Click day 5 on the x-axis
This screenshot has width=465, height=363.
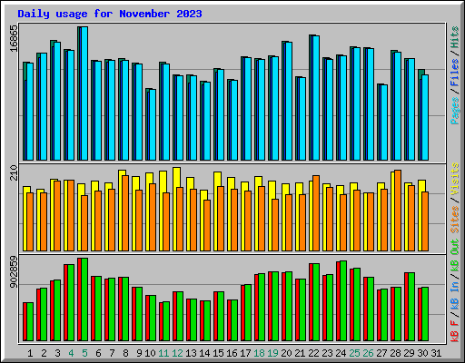[84, 353]
